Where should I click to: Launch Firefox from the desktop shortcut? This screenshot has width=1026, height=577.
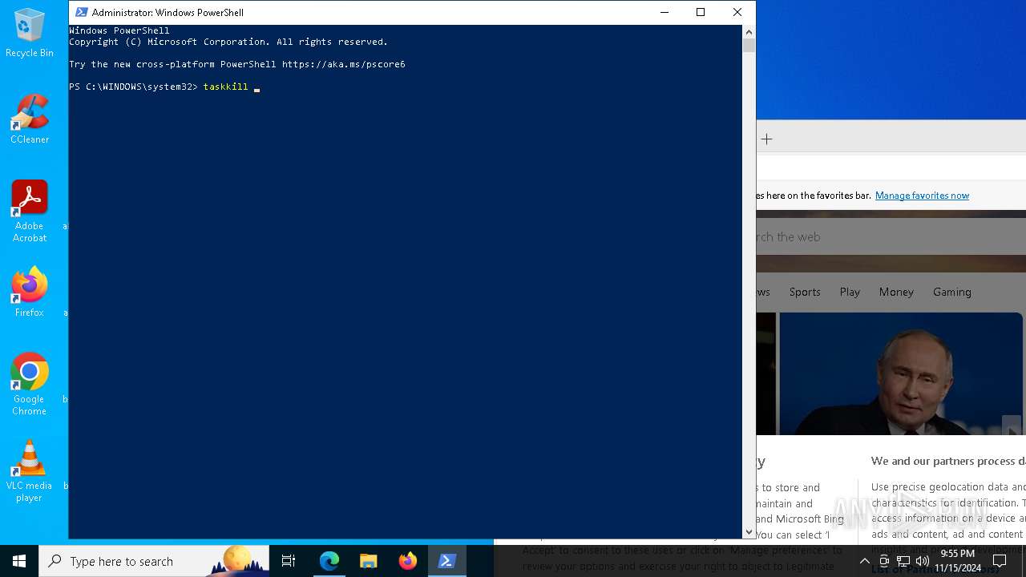coord(30,293)
